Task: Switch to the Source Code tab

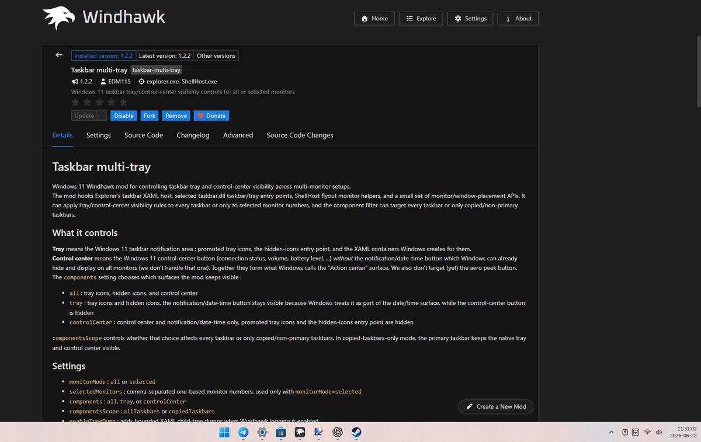Action: (x=144, y=135)
